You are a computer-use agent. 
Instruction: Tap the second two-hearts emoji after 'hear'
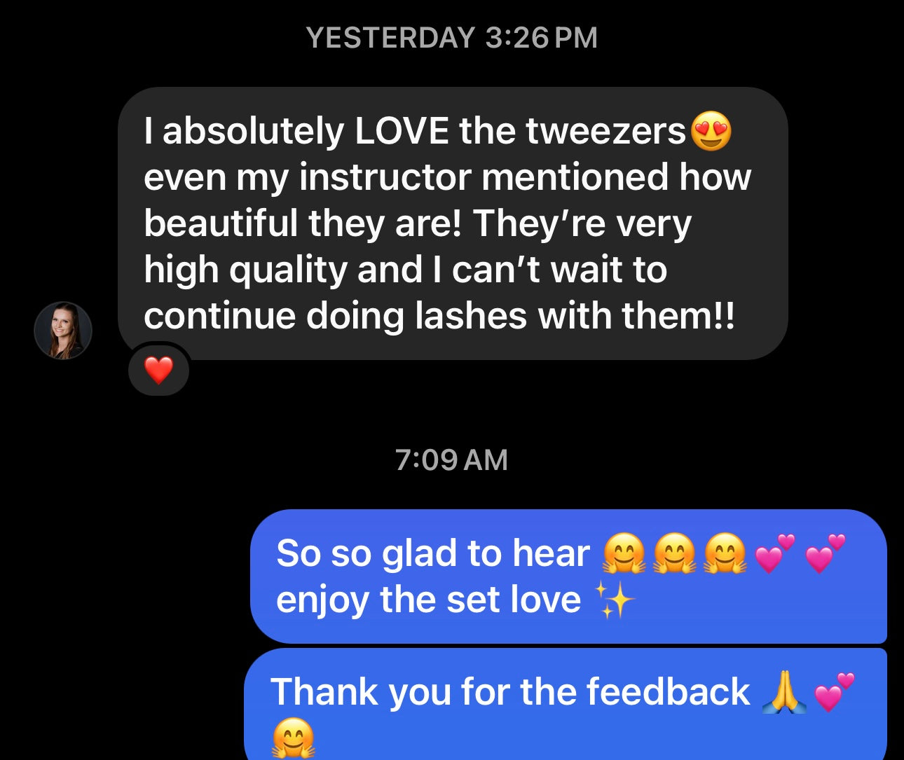point(826,553)
